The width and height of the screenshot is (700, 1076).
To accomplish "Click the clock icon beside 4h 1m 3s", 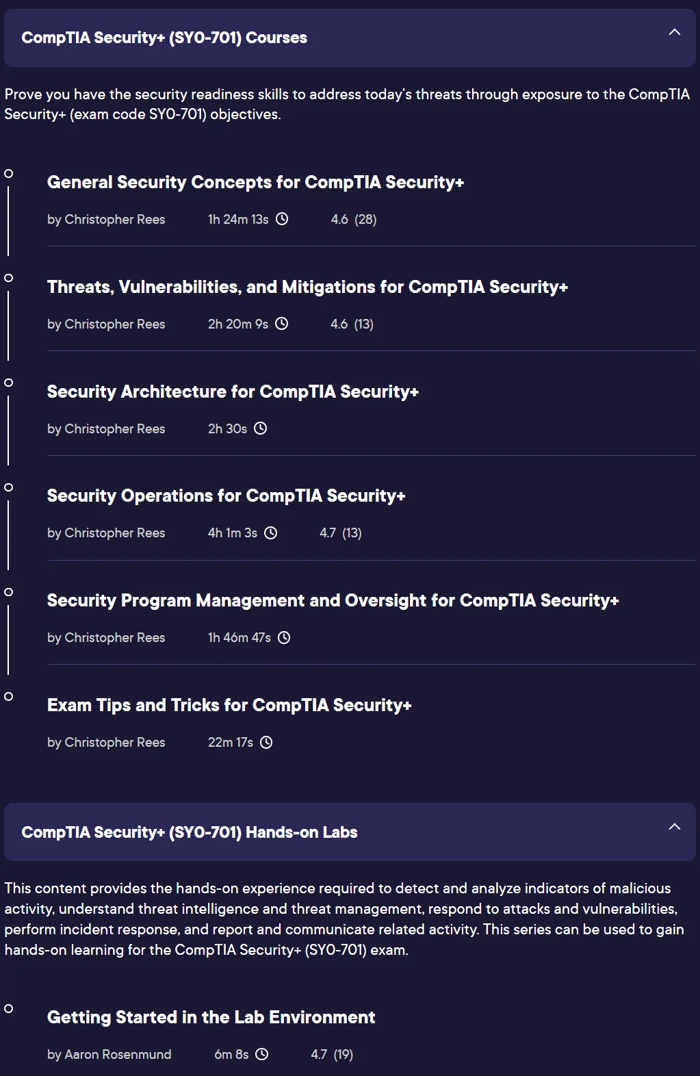I will click(x=271, y=533).
